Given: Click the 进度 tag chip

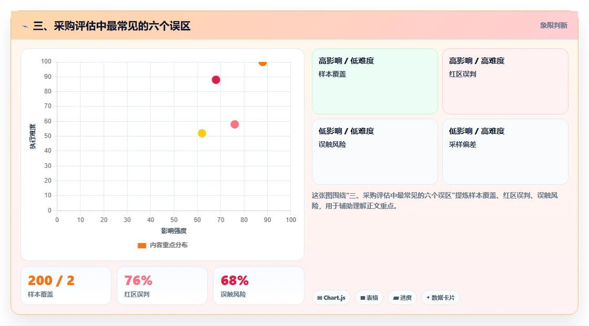Looking at the screenshot, I should point(402,298).
